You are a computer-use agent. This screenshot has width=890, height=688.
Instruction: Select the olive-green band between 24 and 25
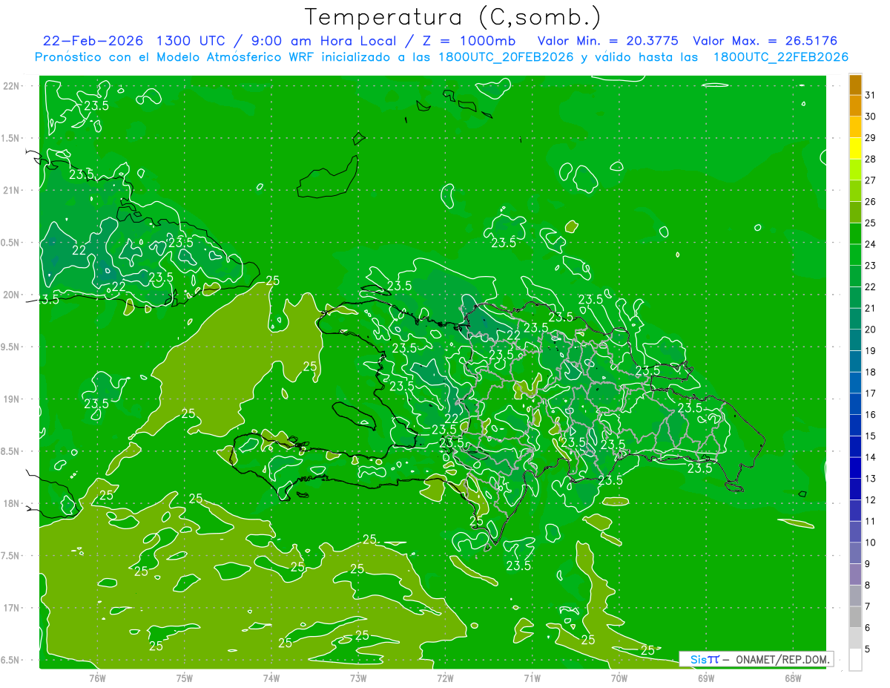click(x=855, y=233)
